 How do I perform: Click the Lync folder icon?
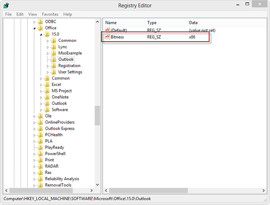click(x=54, y=47)
